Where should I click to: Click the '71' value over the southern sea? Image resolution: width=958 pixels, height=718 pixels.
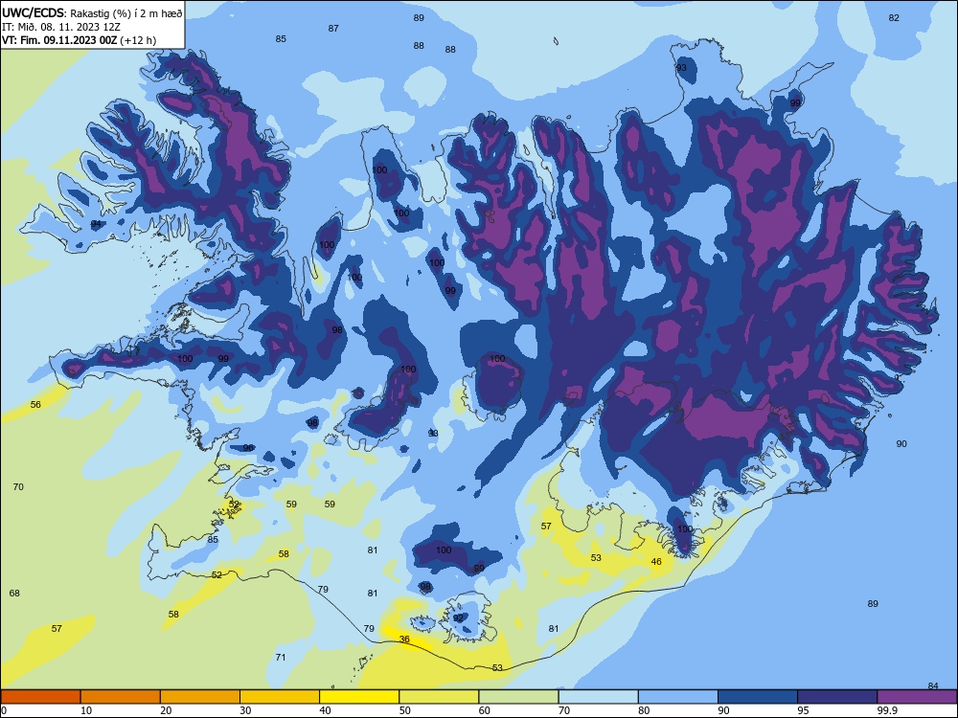pos(281,658)
